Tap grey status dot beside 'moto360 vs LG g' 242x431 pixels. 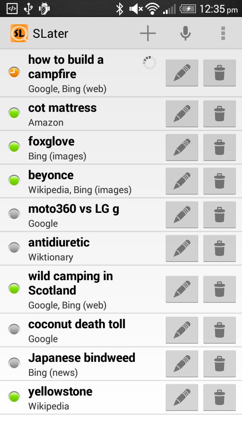[14, 214]
